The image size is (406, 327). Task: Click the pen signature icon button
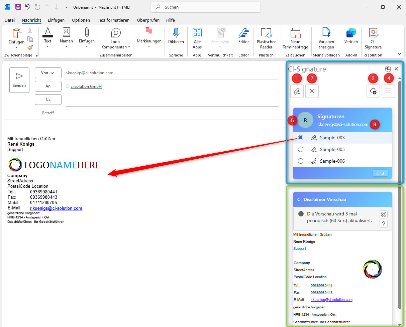point(297,91)
